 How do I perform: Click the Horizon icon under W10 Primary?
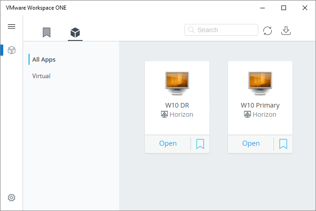pos(247,114)
